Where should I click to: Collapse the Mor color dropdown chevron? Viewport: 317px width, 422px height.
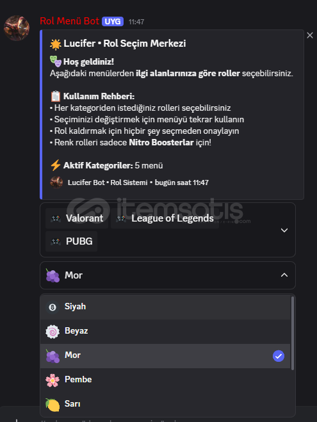[x=284, y=275]
